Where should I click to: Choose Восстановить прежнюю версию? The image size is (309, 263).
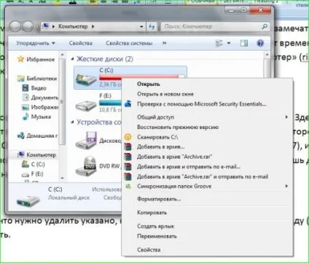click(178, 127)
